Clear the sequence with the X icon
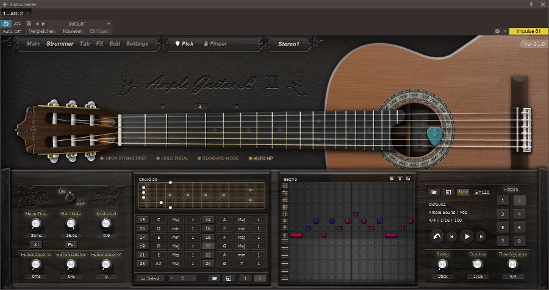549x290 pixels. point(400,179)
